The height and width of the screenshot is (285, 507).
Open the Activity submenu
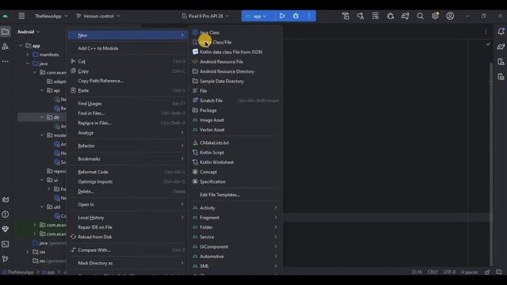235,207
